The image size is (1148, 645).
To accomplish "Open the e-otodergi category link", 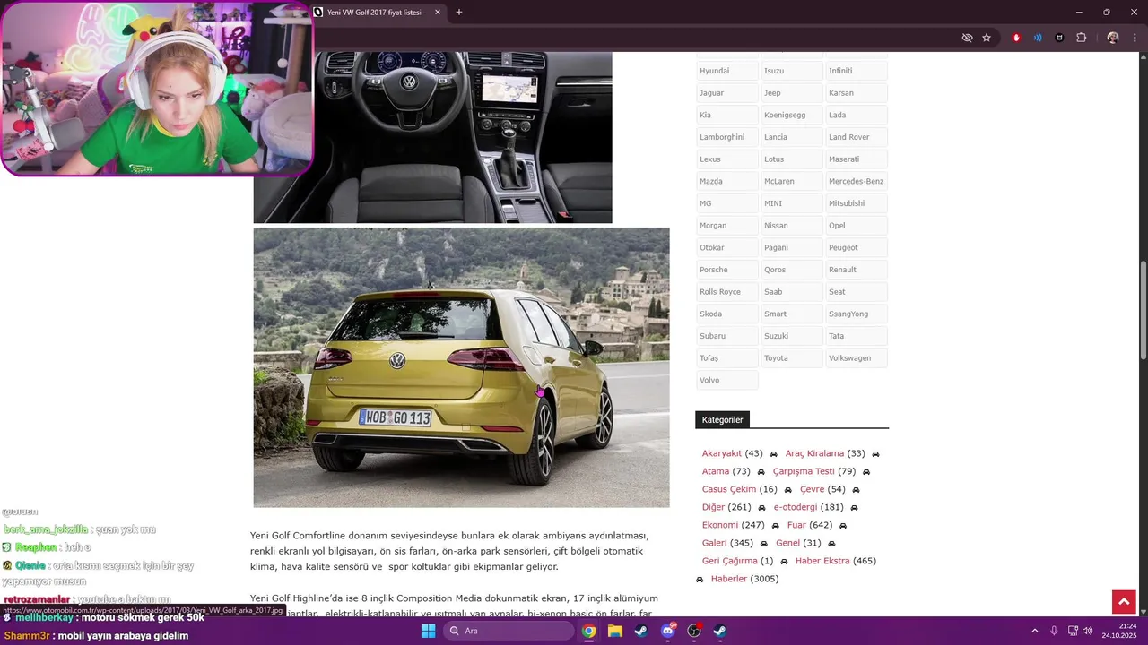I will pyautogui.click(x=796, y=507).
